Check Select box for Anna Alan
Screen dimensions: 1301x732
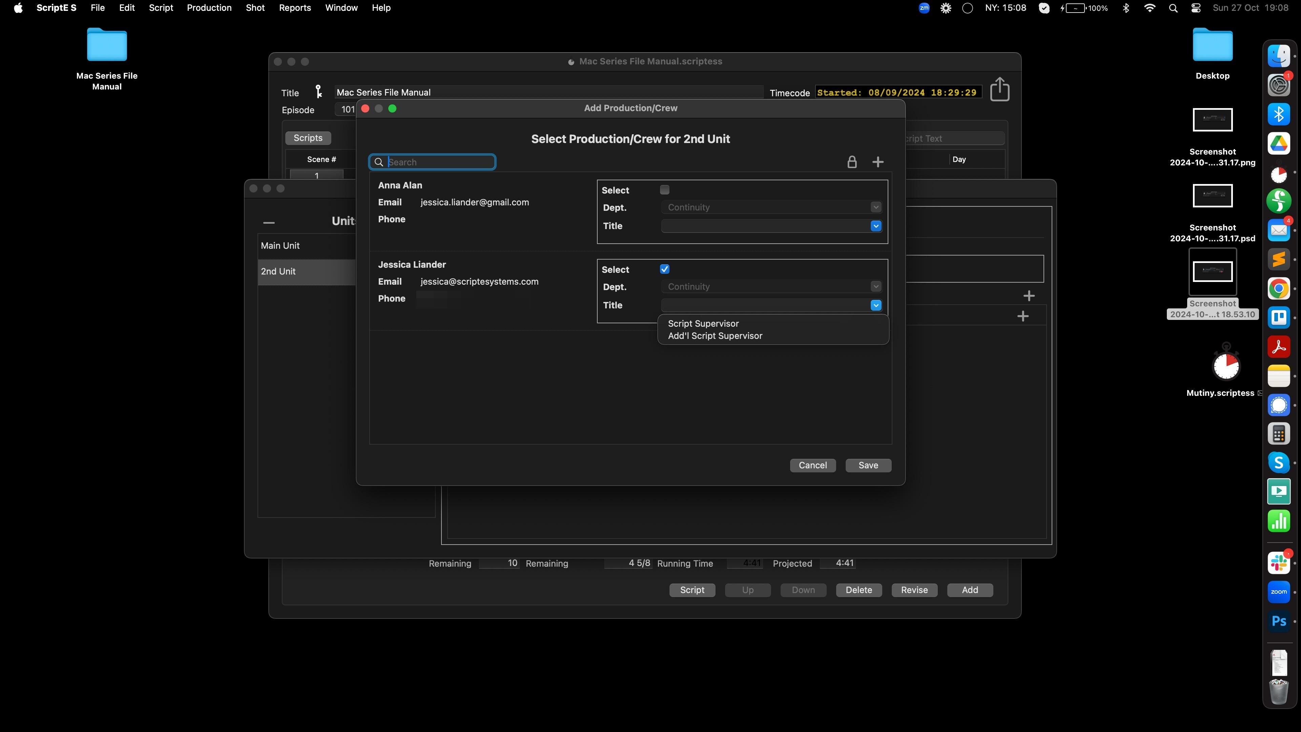(664, 190)
